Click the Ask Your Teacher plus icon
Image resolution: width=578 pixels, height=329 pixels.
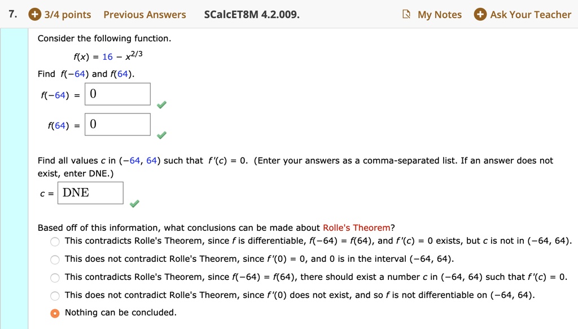[480, 15]
